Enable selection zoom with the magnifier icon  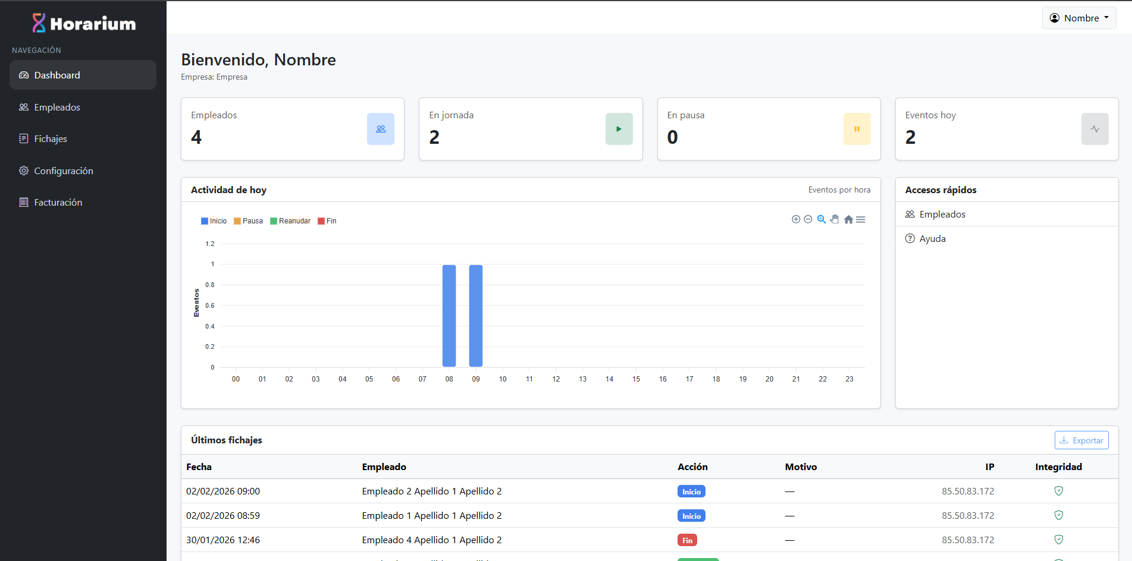[821, 219]
